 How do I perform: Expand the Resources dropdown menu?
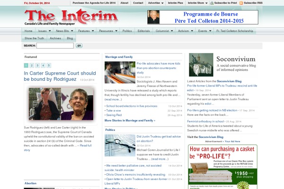108,31
